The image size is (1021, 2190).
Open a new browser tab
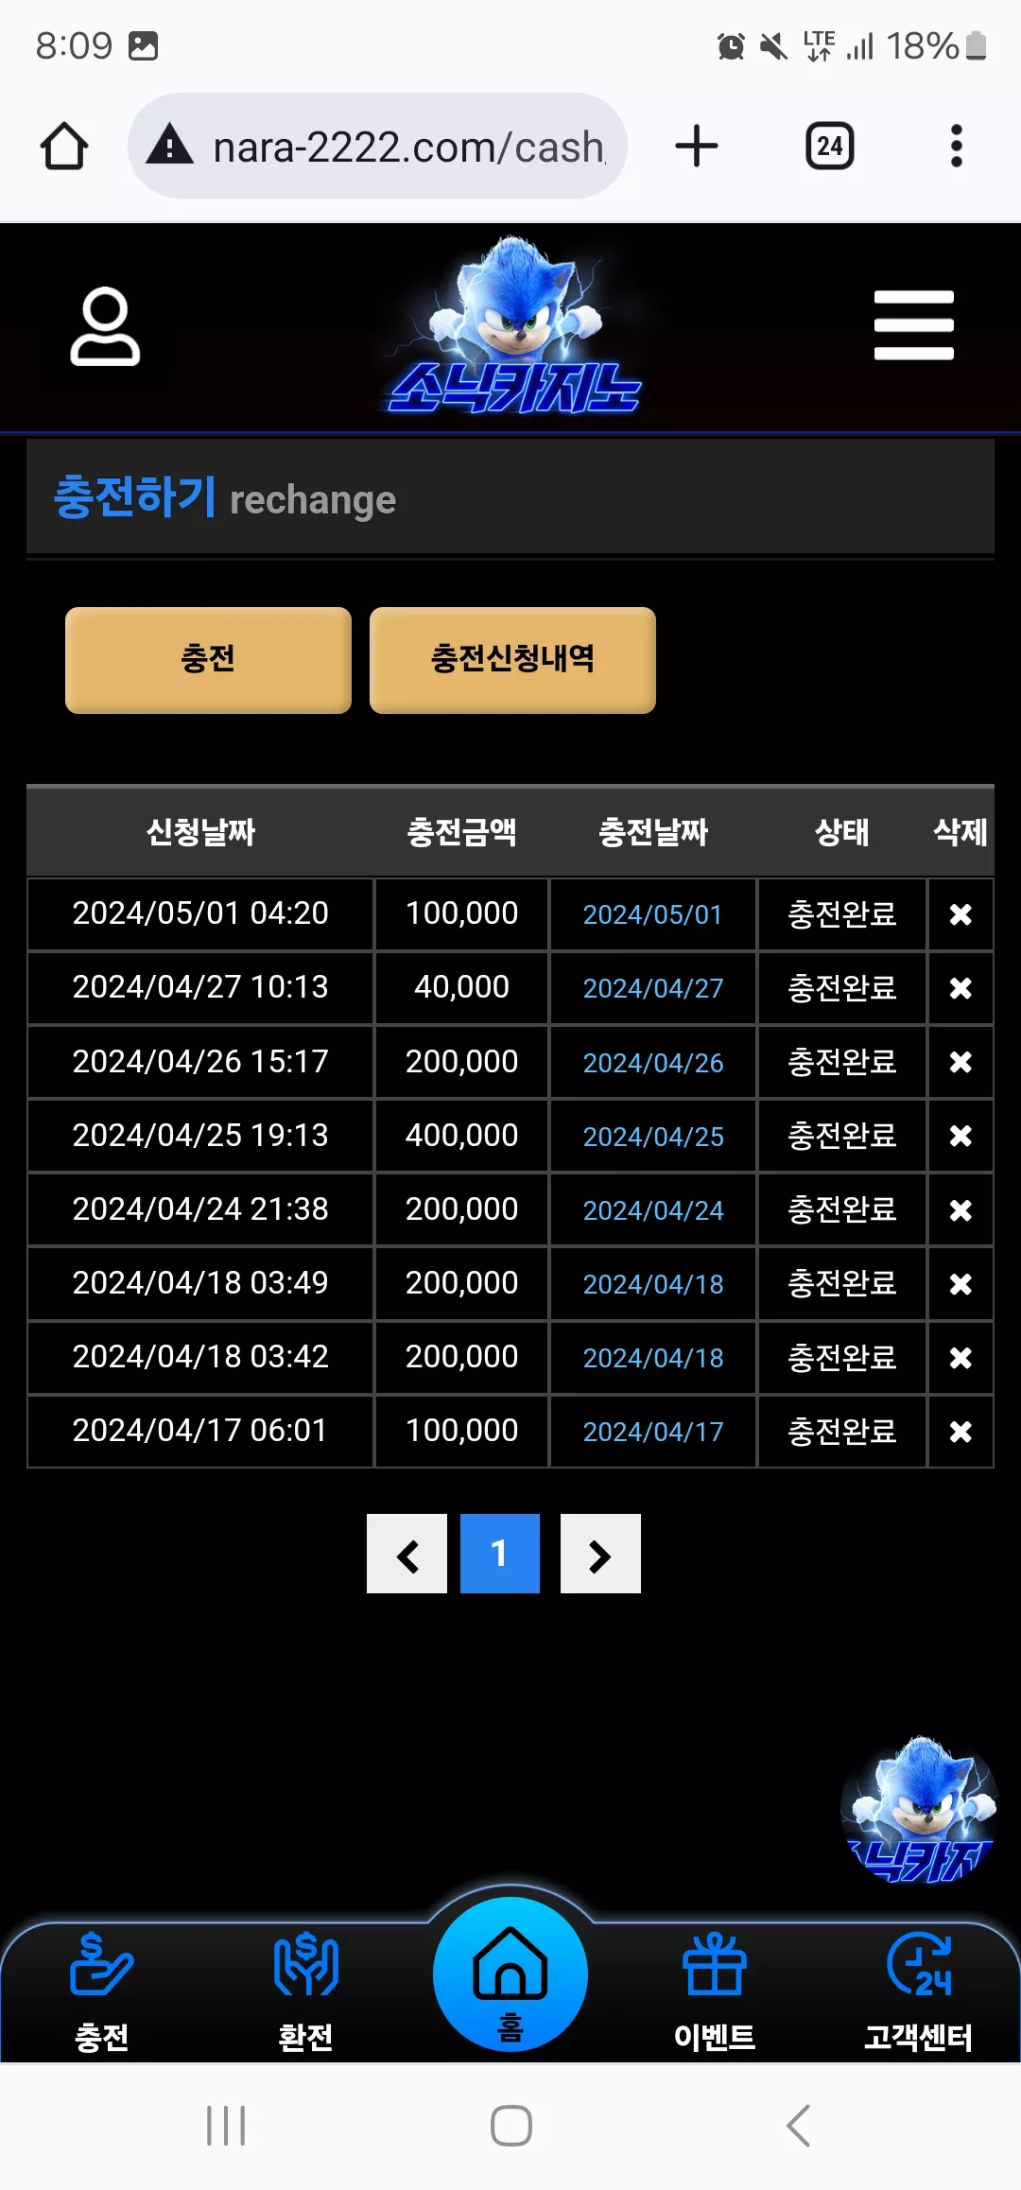[x=697, y=147]
